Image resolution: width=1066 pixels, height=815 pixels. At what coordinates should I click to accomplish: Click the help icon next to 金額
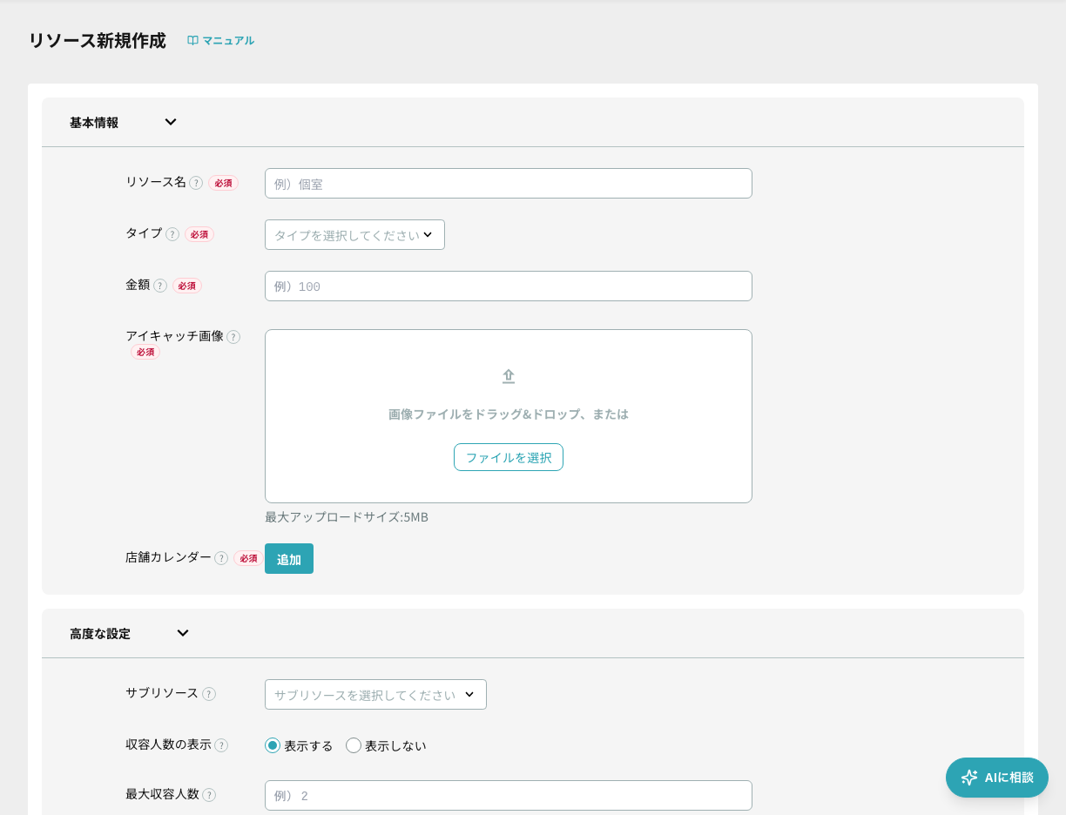pos(160,286)
